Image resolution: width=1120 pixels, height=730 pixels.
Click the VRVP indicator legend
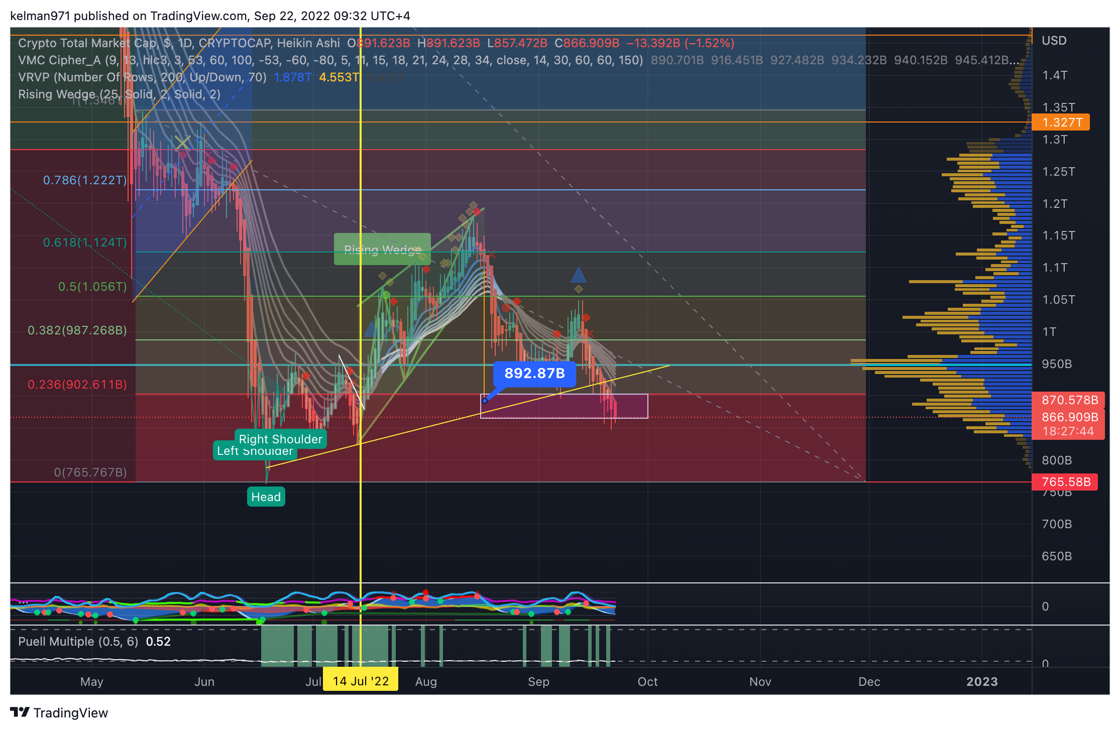(x=142, y=77)
